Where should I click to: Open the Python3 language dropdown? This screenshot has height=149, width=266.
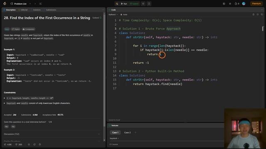point(113,14)
